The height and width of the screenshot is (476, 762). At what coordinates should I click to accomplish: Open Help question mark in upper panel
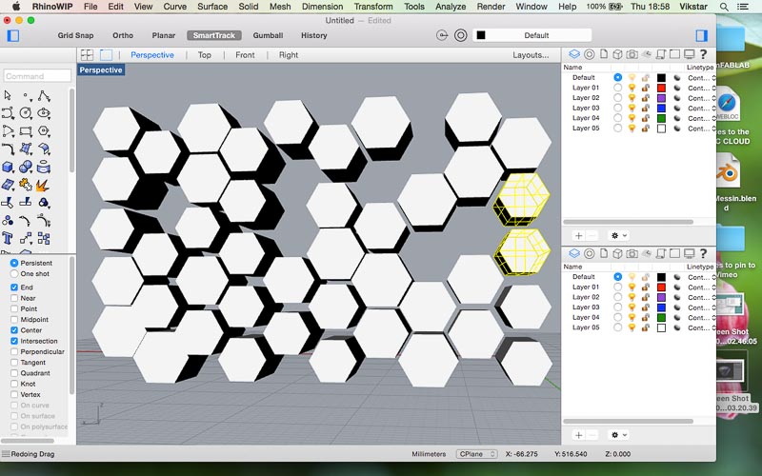(x=703, y=54)
